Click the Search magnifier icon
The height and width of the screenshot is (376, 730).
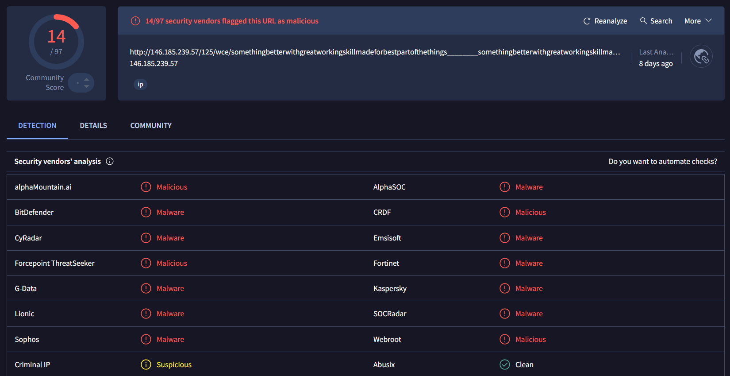[x=643, y=21]
